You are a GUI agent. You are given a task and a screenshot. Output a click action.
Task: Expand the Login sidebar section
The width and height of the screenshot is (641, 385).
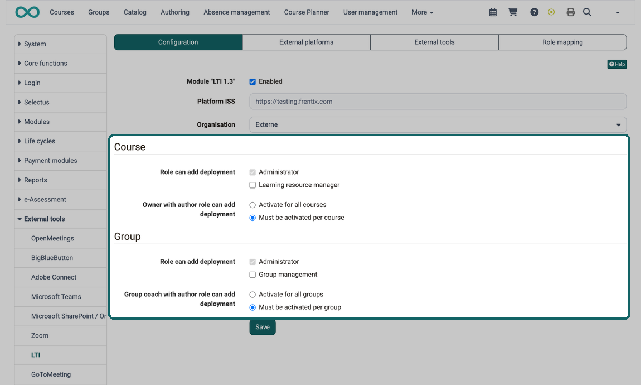click(x=61, y=83)
